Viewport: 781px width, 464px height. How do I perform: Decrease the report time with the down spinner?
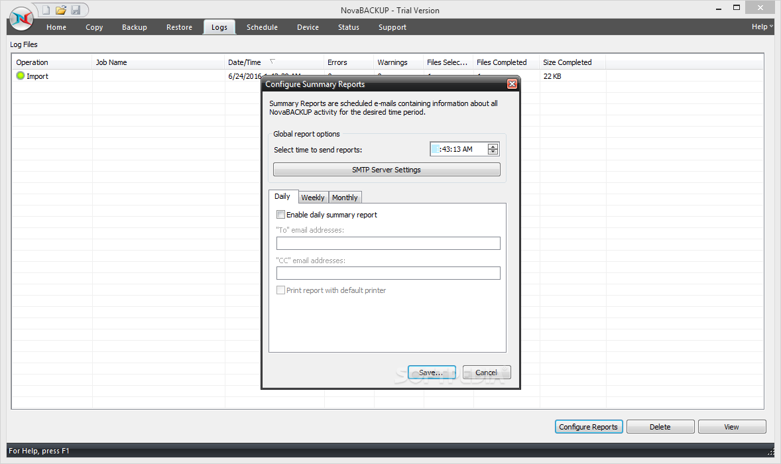point(493,152)
